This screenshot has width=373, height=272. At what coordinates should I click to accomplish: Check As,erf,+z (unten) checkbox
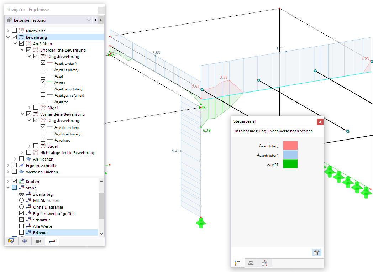coord(43,69)
